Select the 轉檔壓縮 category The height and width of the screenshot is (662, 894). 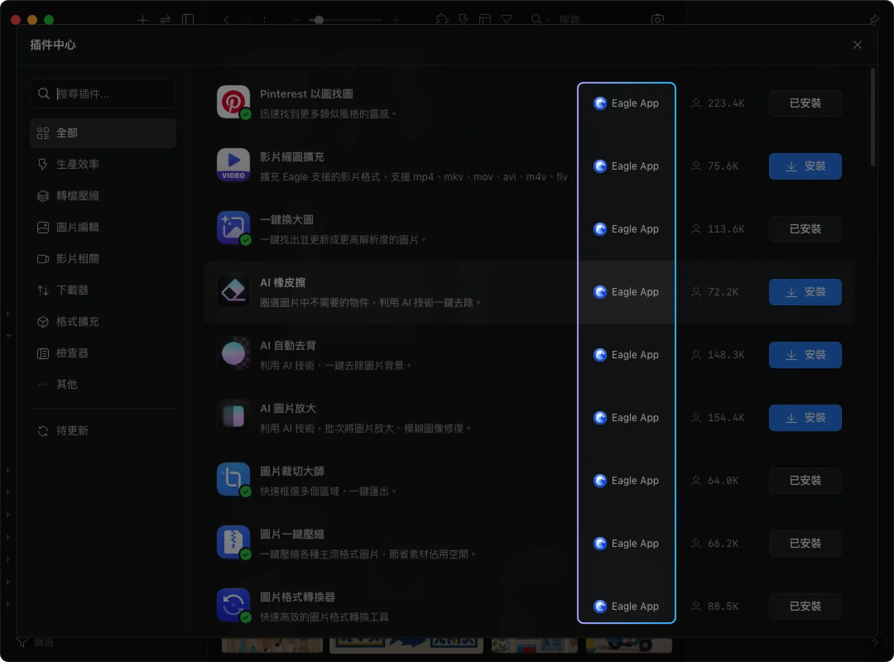click(x=103, y=196)
